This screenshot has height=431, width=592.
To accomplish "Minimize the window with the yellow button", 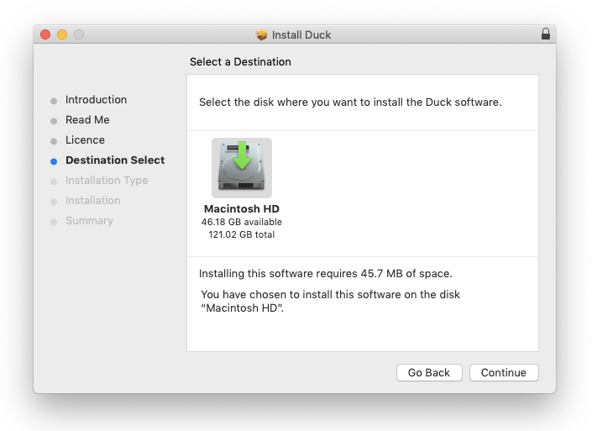I will (x=62, y=34).
